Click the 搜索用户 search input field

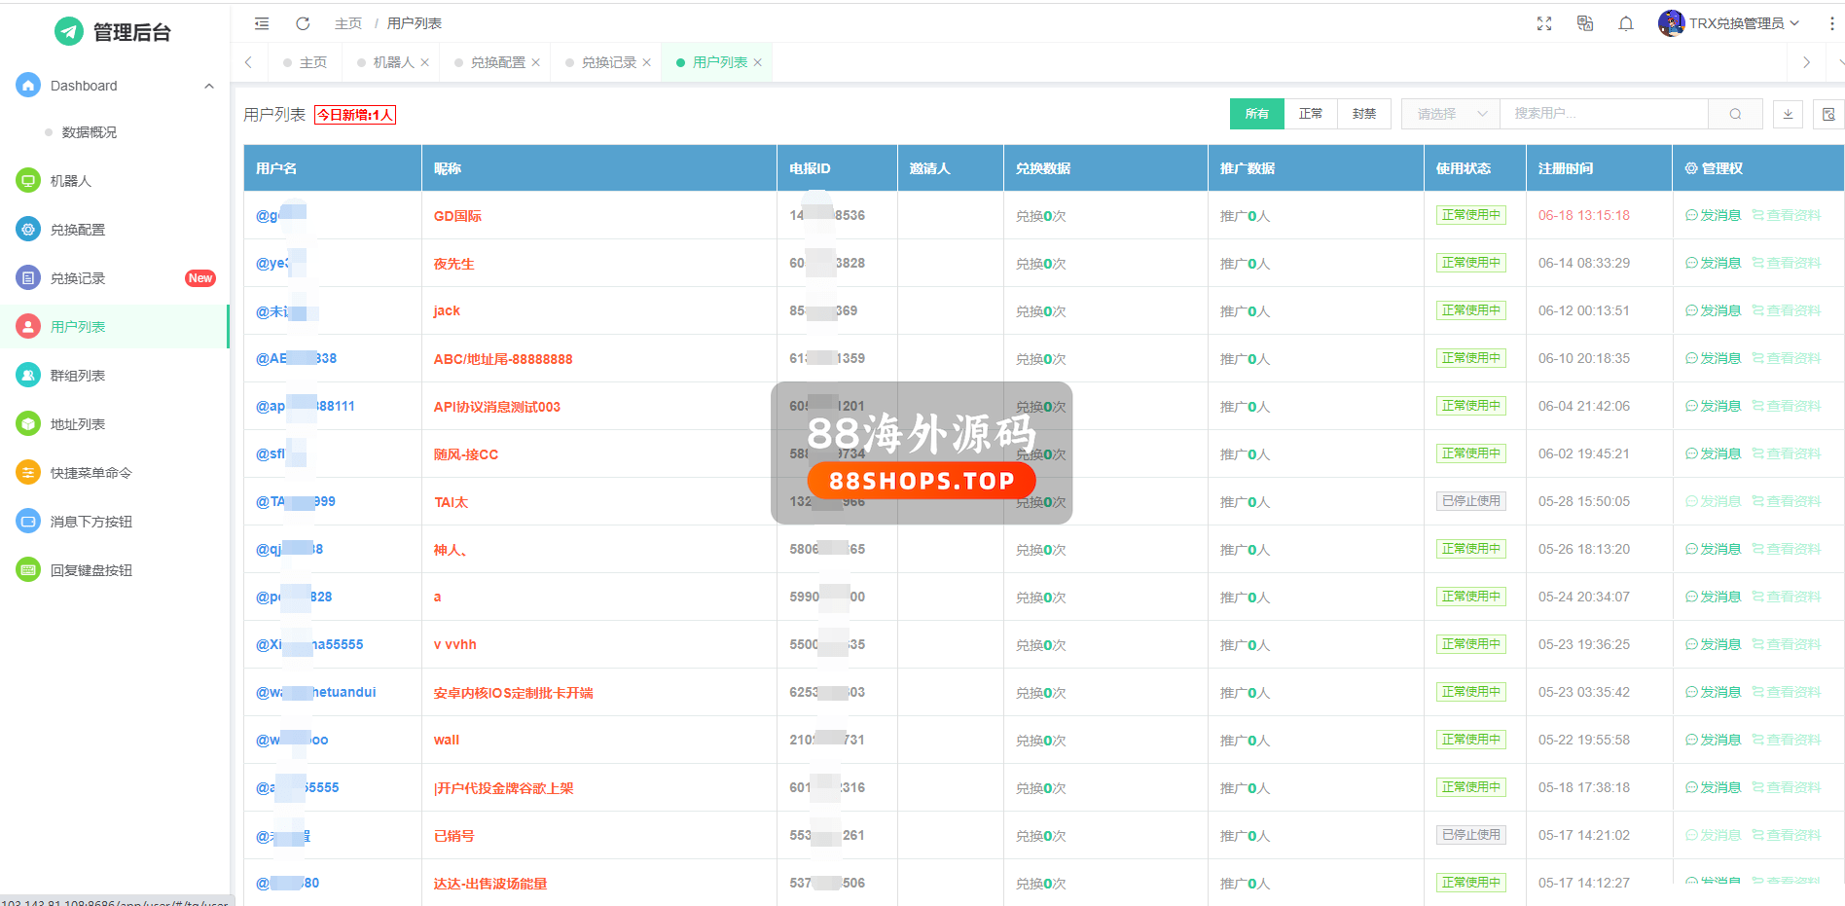pyautogui.click(x=1603, y=114)
